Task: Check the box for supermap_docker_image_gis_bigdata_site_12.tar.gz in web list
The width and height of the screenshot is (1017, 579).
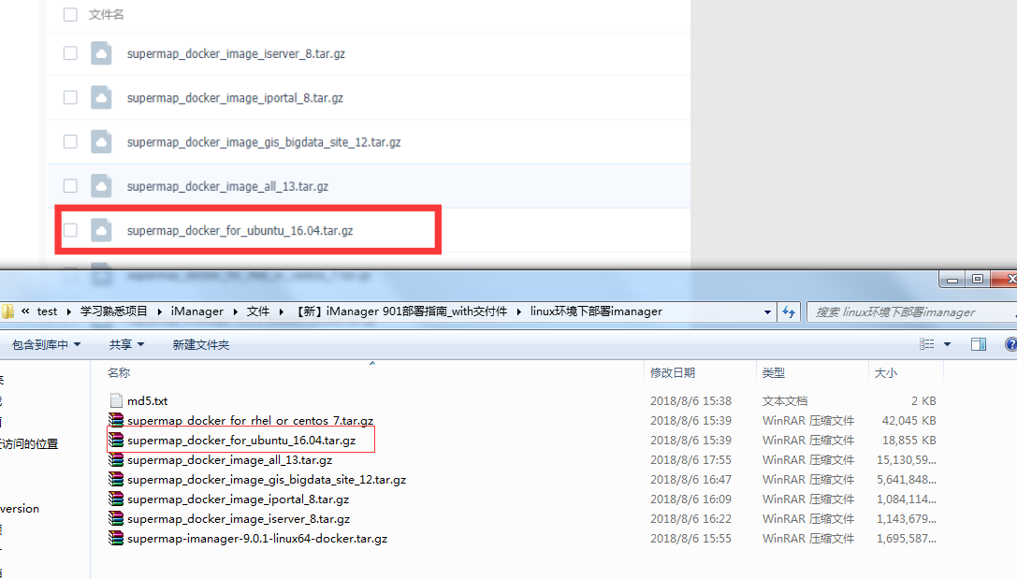Action: 70,141
